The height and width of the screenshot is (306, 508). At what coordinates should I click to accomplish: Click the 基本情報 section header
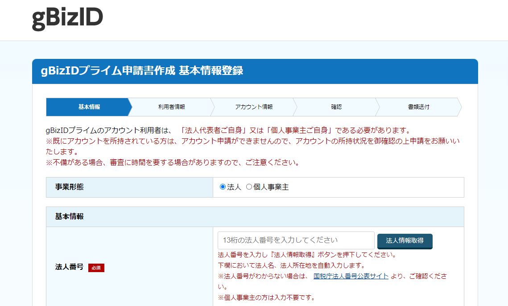coord(255,216)
